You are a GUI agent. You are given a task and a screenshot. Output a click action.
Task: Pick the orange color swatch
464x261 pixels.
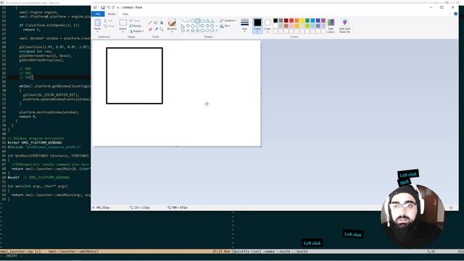(297, 20)
